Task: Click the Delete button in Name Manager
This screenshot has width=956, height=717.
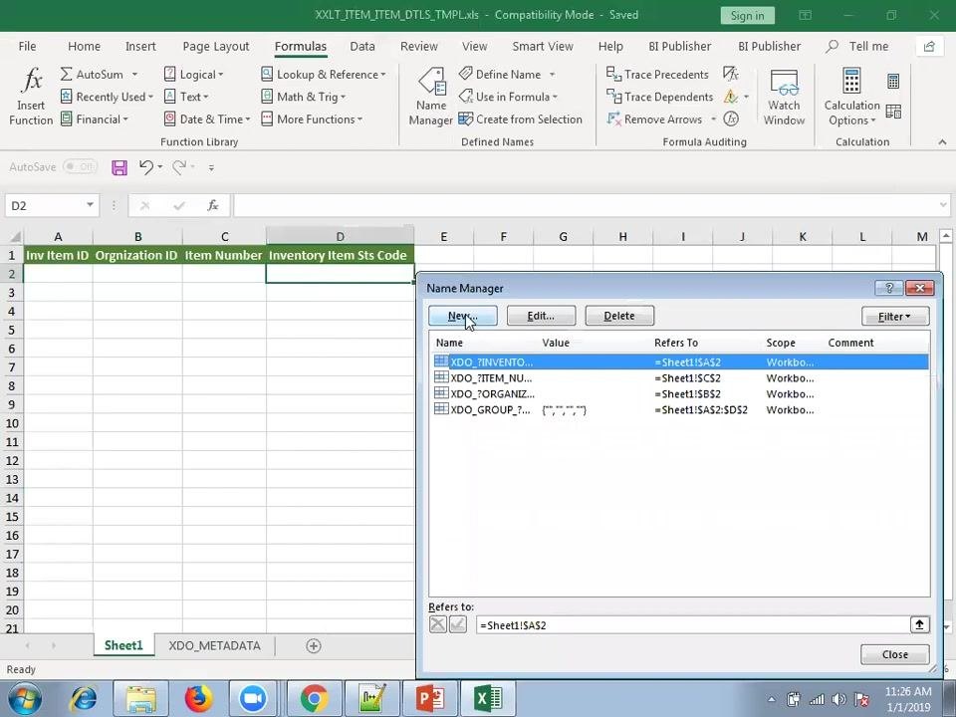Action: (619, 316)
